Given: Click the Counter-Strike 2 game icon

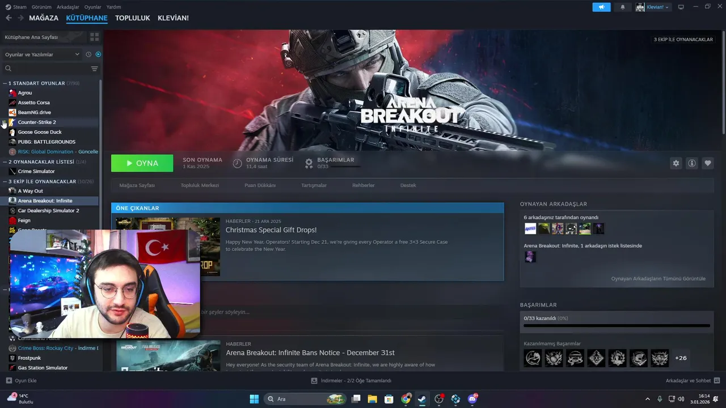Looking at the screenshot, I should click(x=12, y=122).
